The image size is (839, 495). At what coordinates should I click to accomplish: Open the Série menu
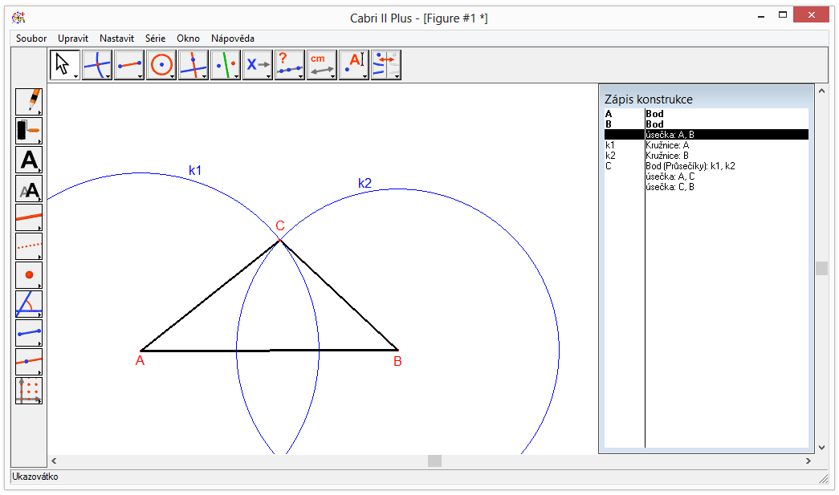point(155,39)
